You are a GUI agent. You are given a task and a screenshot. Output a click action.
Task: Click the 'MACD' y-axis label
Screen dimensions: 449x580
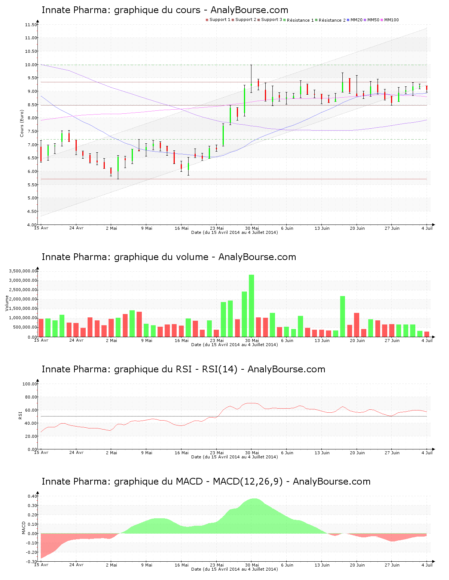tap(24, 528)
